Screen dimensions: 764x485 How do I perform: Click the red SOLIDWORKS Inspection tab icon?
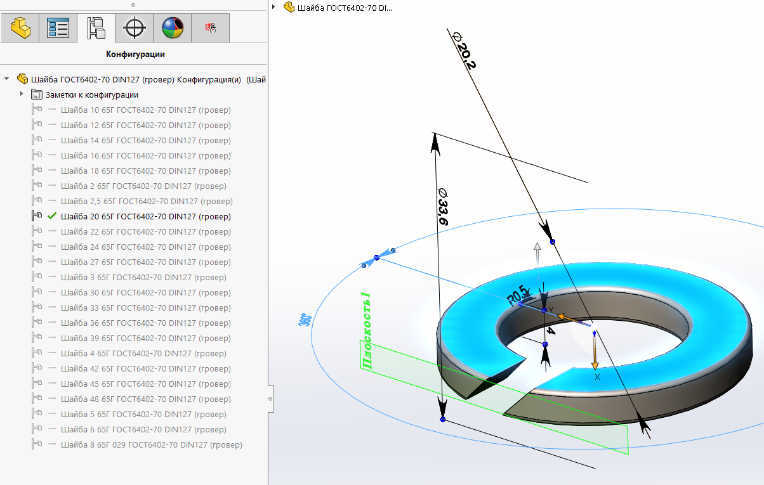click(x=210, y=28)
